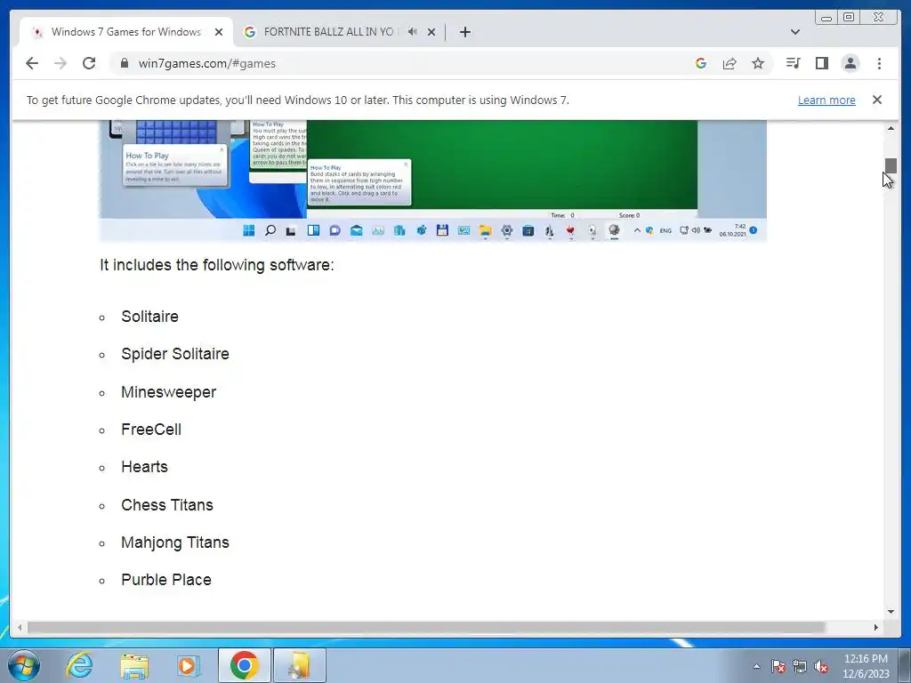This screenshot has width=911, height=683.
Task: Mute the Fortnite Ballz tab audio
Action: tap(413, 32)
